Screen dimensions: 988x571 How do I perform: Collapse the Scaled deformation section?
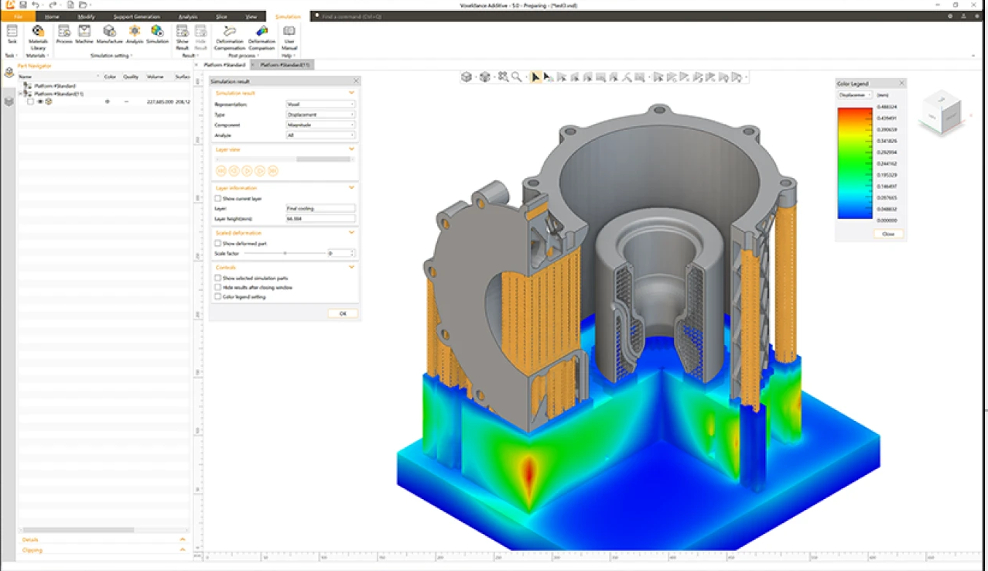(x=351, y=233)
